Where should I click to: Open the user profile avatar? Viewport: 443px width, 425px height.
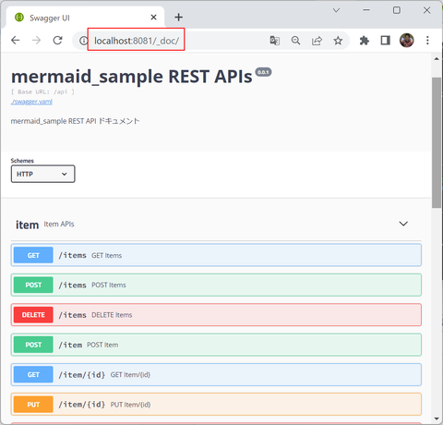tap(407, 41)
